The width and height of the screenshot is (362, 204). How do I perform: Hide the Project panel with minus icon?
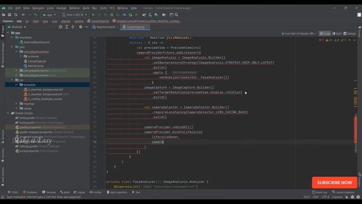(x=87, y=27)
